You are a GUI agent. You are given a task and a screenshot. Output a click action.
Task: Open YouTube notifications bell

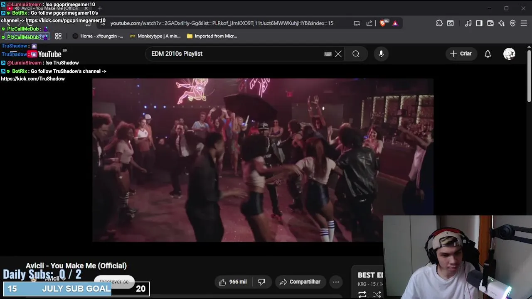[488, 54]
